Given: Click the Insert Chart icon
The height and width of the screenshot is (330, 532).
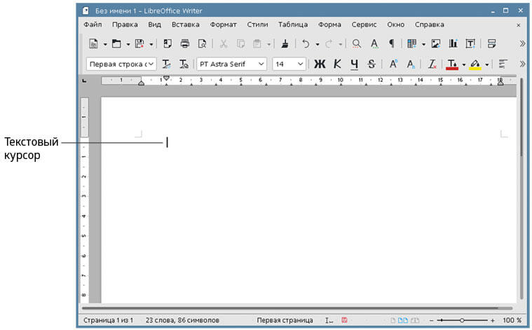Looking at the screenshot, I should point(453,43).
